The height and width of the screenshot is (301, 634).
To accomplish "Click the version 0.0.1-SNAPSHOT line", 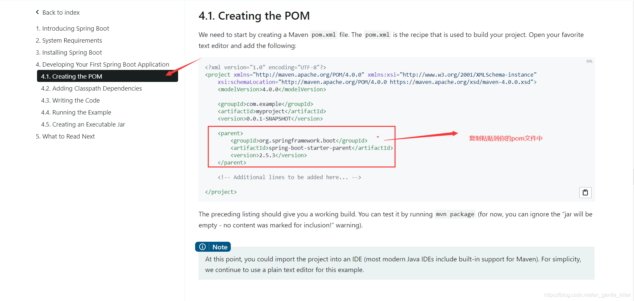I will (270, 119).
